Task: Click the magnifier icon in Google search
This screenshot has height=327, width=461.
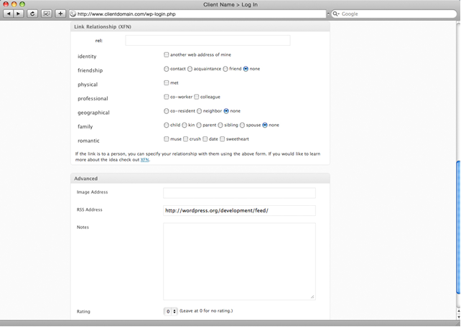Action: click(x=335, y=14)
